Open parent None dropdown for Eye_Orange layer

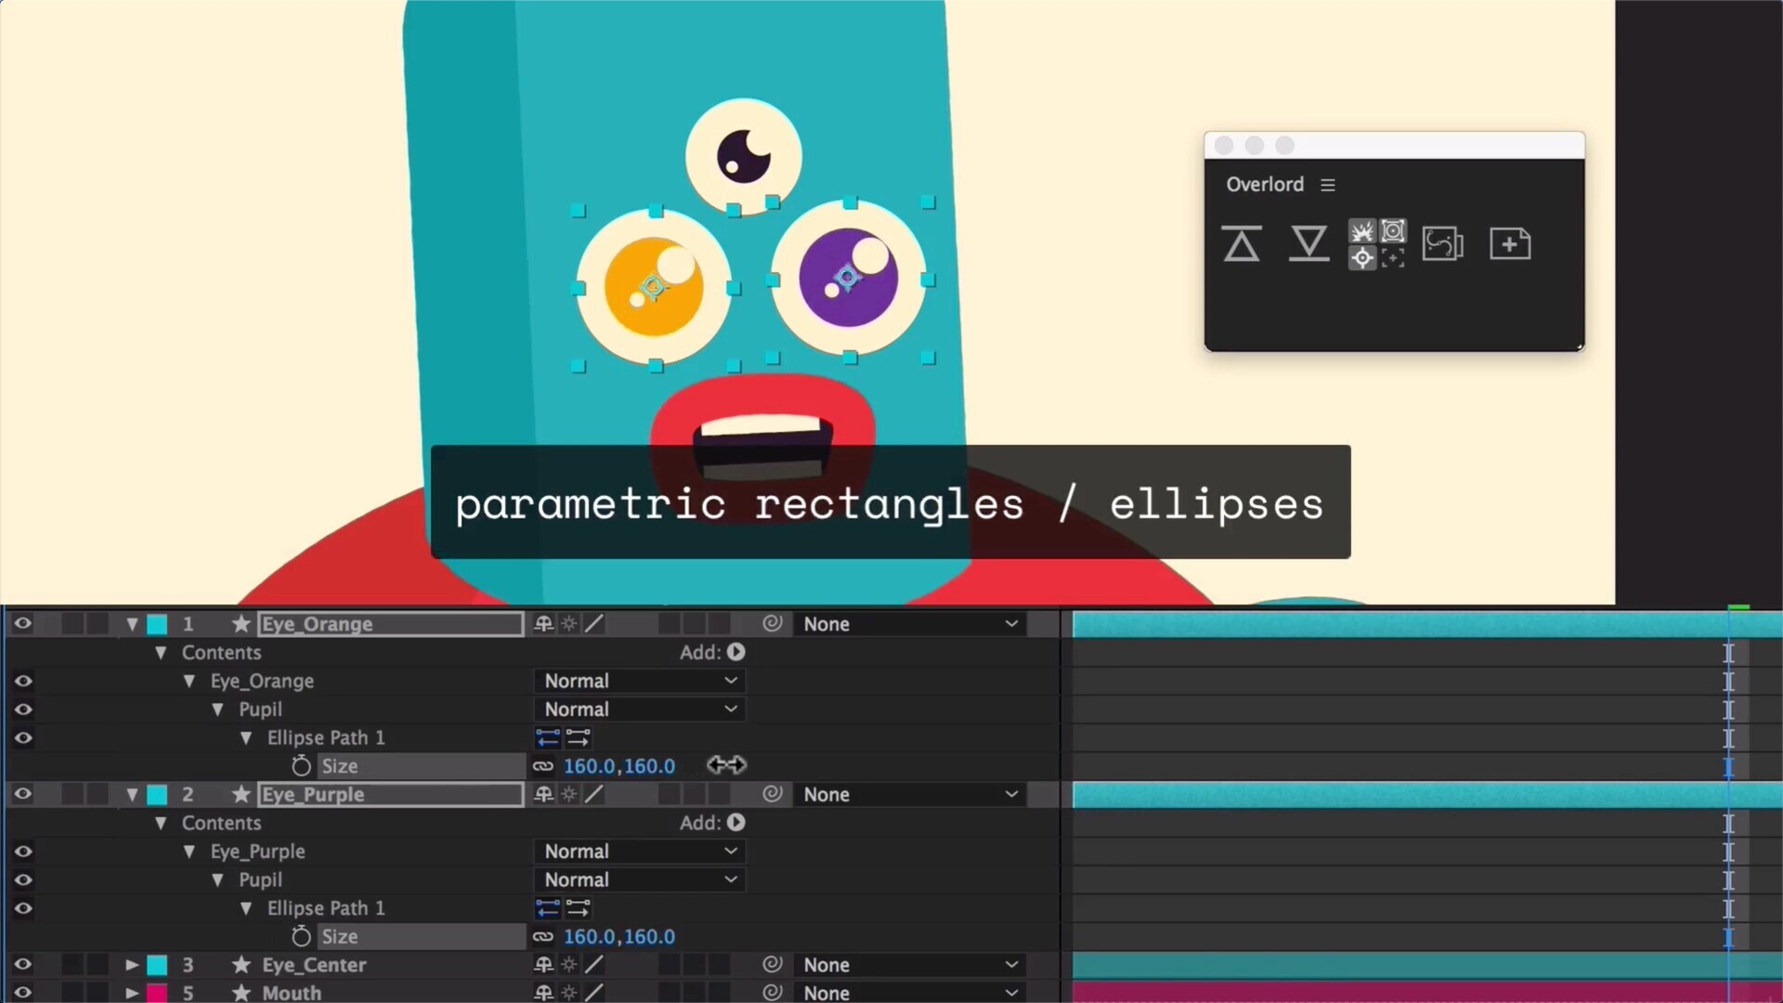pos(910,624)
